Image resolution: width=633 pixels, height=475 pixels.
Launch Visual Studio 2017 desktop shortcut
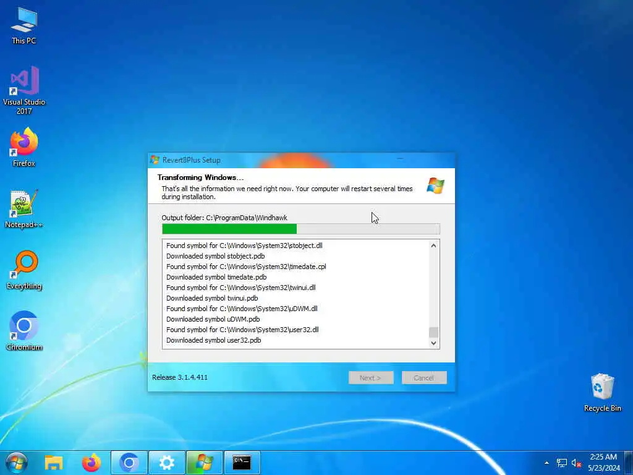[x=24, y=90]
